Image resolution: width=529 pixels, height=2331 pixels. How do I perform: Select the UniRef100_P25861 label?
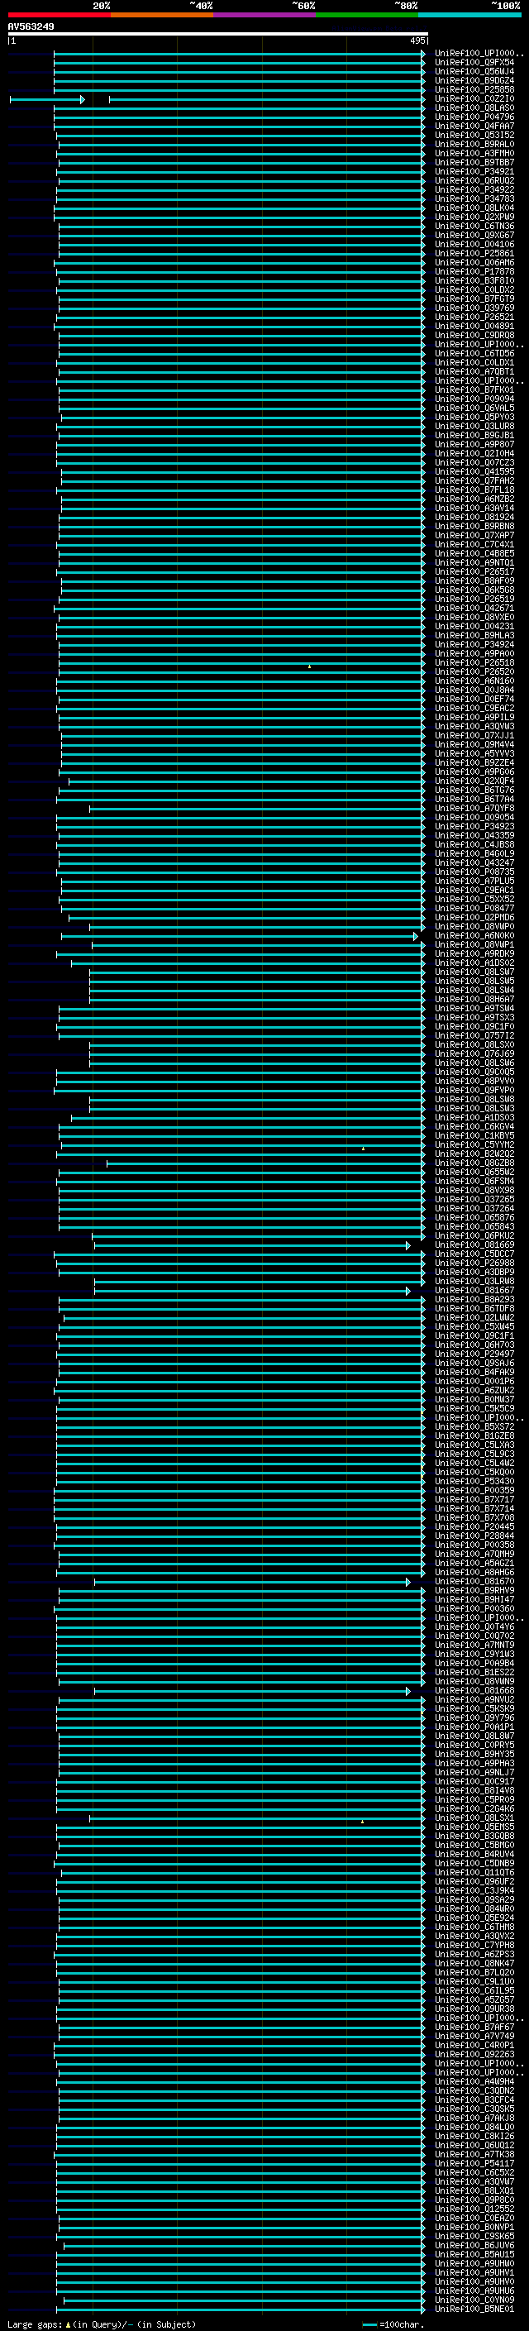point(474,253)
